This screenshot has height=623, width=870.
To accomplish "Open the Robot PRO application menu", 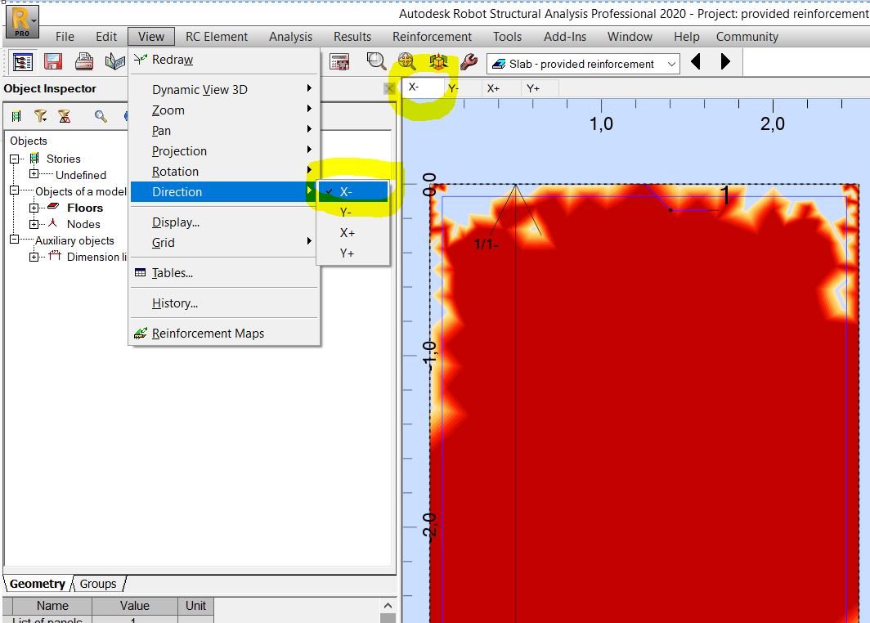I will tap(22, 22).
